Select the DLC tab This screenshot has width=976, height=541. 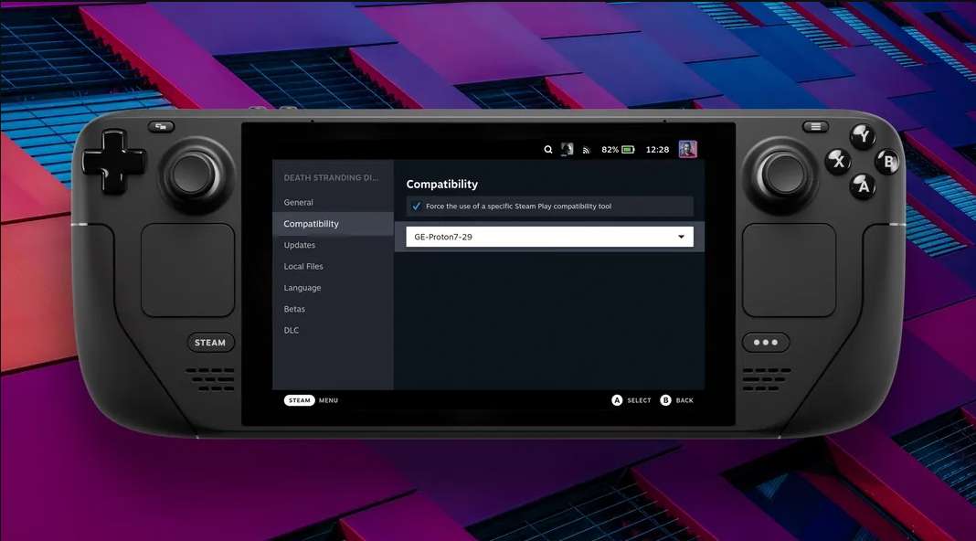[333, 330]
